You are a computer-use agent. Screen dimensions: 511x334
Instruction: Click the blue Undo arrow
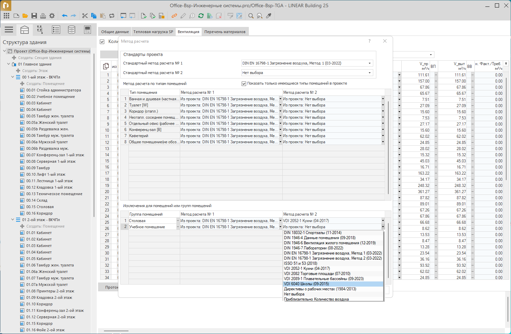(x=64, y=16)
